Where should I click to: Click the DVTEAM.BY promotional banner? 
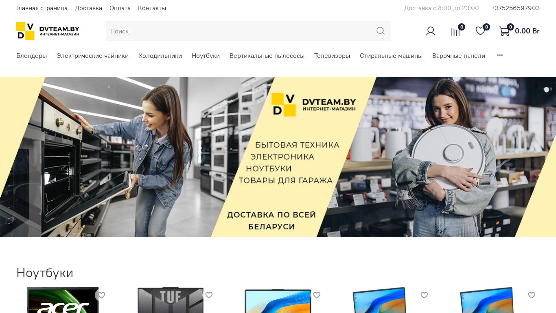(x=278, y=157)
